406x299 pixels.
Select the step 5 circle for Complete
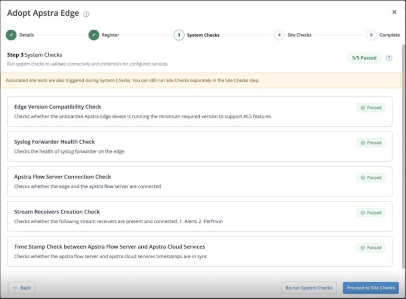click(371, 35)
